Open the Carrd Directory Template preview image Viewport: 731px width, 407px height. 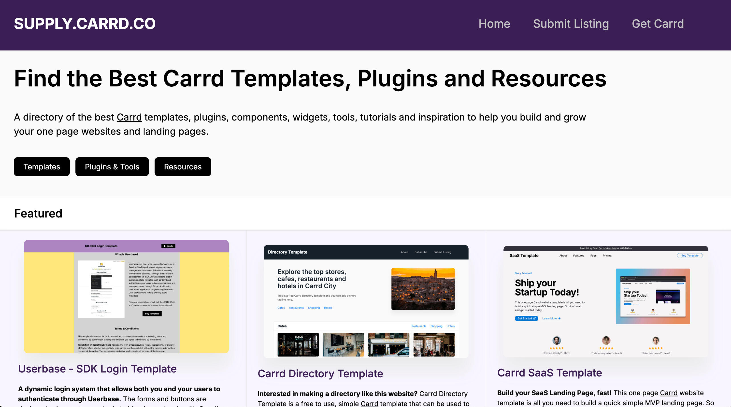pyautogui.click(x=366, y=301)
